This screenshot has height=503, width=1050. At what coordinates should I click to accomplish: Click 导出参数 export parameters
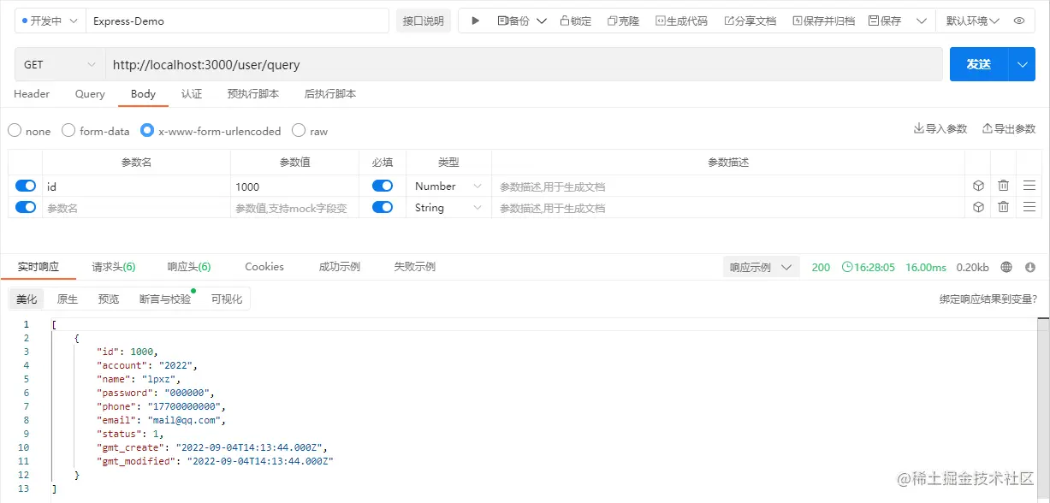1009,128
